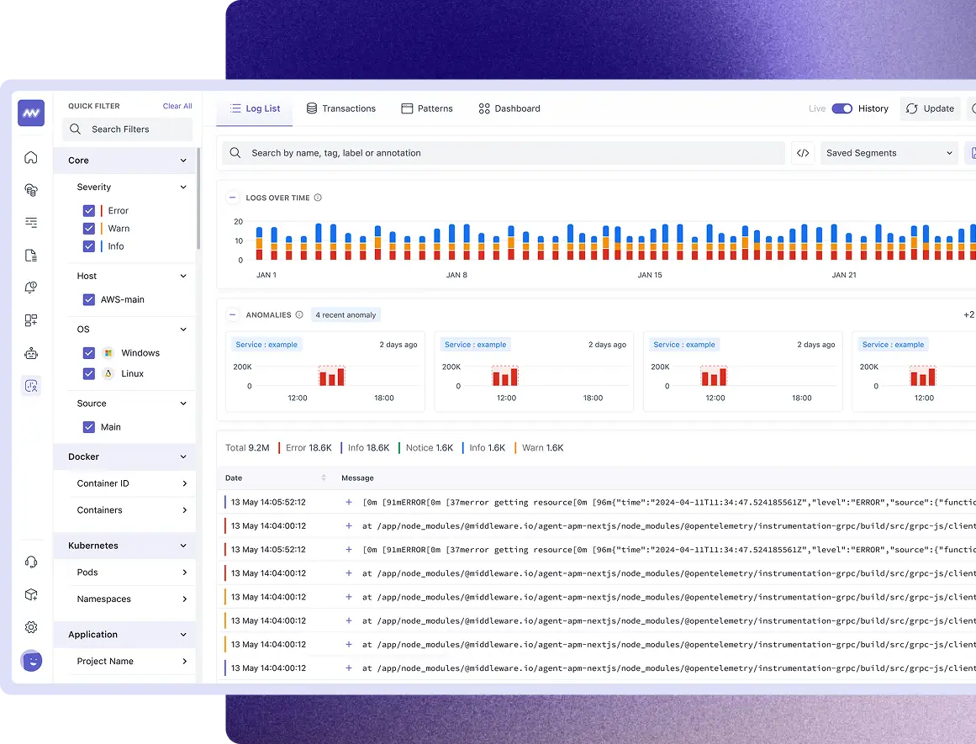Expand the Container ID filter
The image size is (976, 744).
[184, 483]
